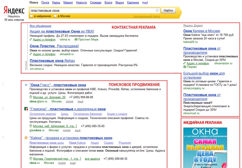Open the result 'Главокна - пластиковые и деревянные окна'

(67, 109)
